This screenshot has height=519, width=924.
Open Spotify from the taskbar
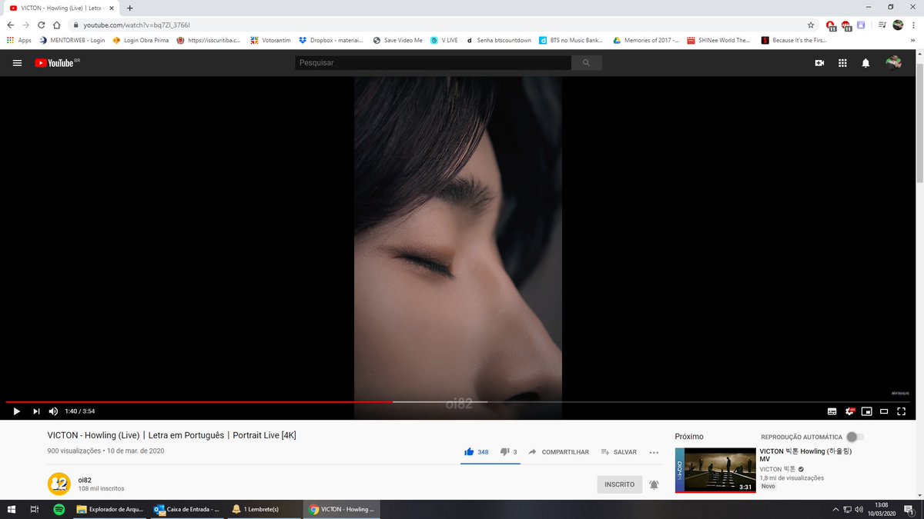pos(59,509)
